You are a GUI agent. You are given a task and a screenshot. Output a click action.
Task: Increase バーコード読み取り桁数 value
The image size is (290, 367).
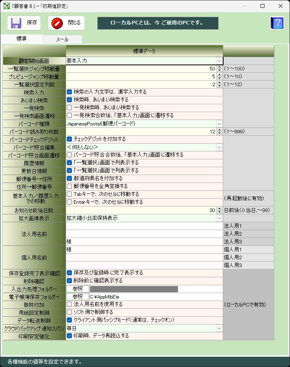(x=219, y=130)
